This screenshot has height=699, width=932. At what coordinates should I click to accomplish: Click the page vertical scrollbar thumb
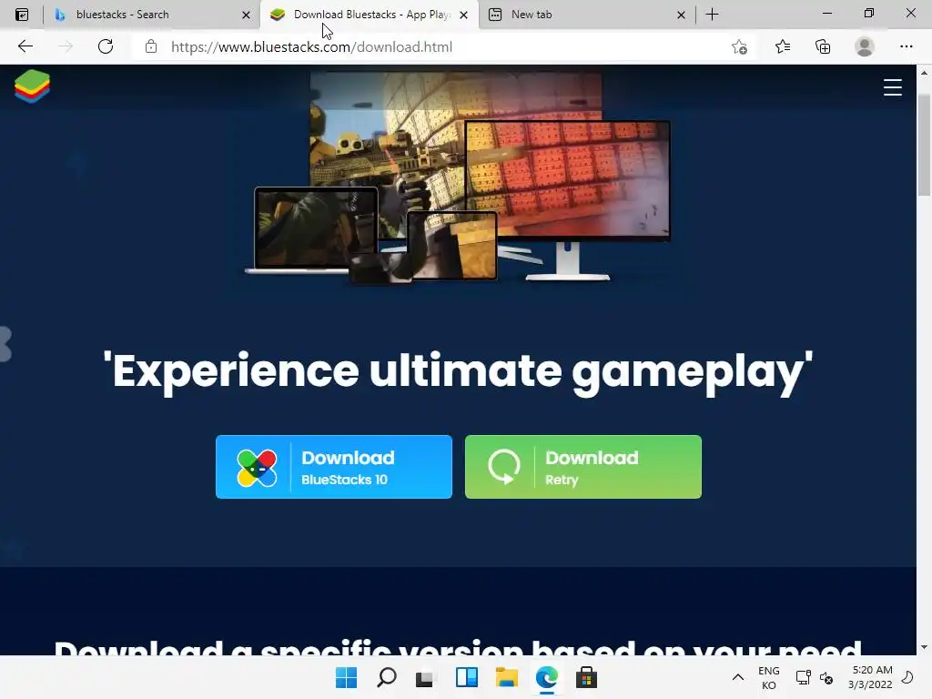coord(924,146)
